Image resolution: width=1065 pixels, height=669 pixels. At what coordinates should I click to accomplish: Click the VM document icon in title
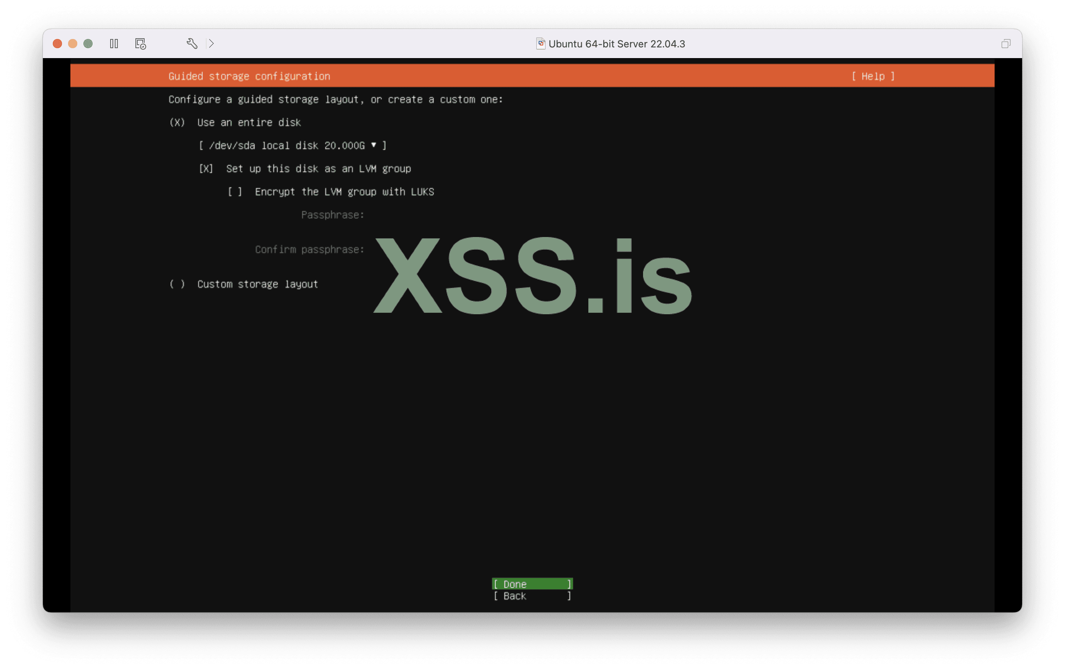pyautogui.click(x=541, y=44)
